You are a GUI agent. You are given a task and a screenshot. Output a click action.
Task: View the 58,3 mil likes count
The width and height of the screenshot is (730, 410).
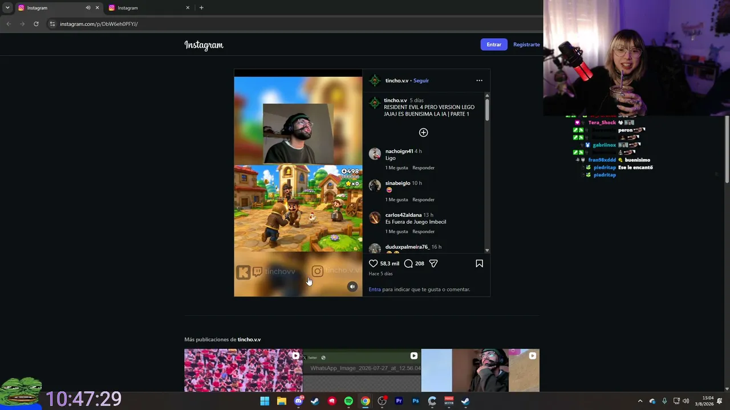pyautogui.click(x=390, y=264)
